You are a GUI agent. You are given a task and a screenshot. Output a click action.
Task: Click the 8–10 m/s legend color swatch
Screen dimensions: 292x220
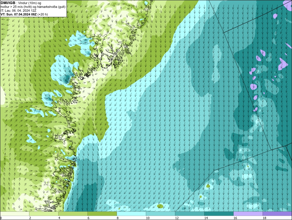pos(131,214)
